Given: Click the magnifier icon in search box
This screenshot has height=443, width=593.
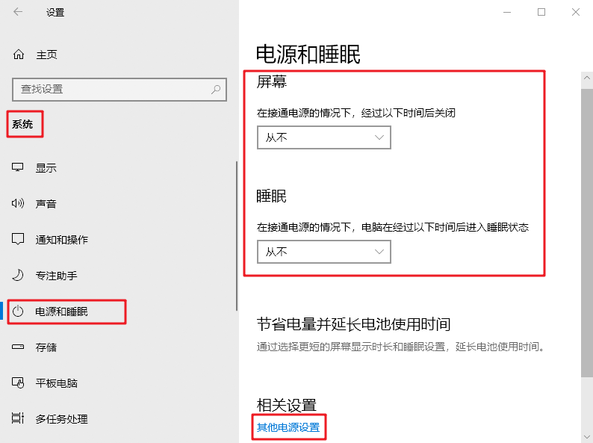Looking at the screenshot, I should (216, 90).
